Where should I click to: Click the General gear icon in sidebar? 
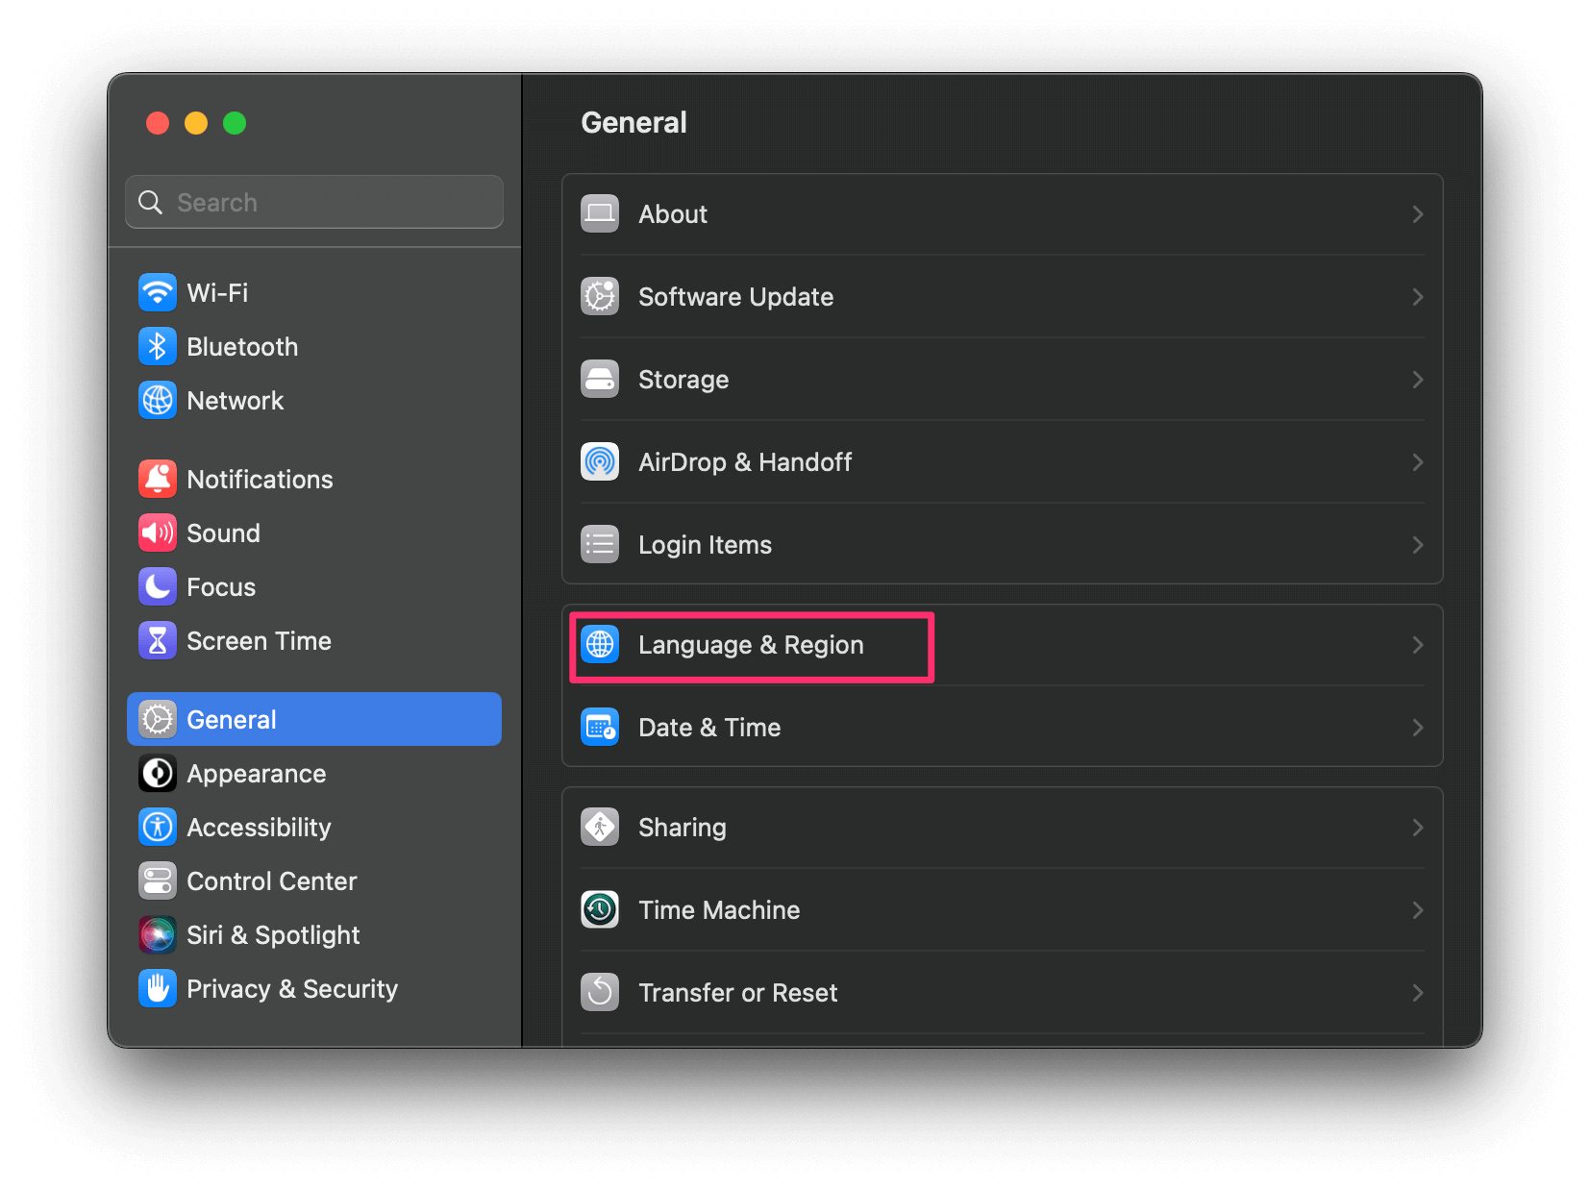(158, 719)
